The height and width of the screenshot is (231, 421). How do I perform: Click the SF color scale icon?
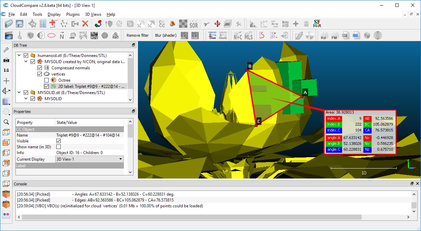coord(317,24)
